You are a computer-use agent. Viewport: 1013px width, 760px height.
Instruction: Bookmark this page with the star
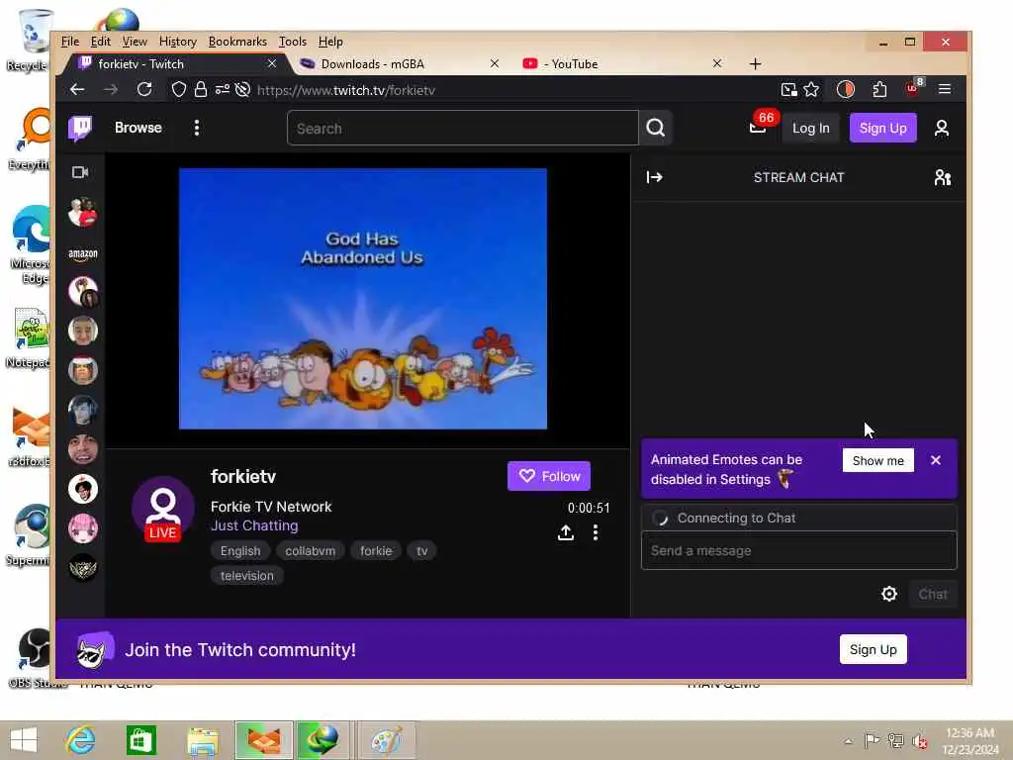point(811,90)
